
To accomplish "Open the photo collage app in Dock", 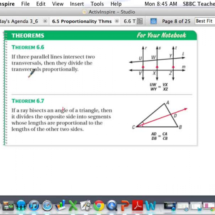I will tap(8, 206).
